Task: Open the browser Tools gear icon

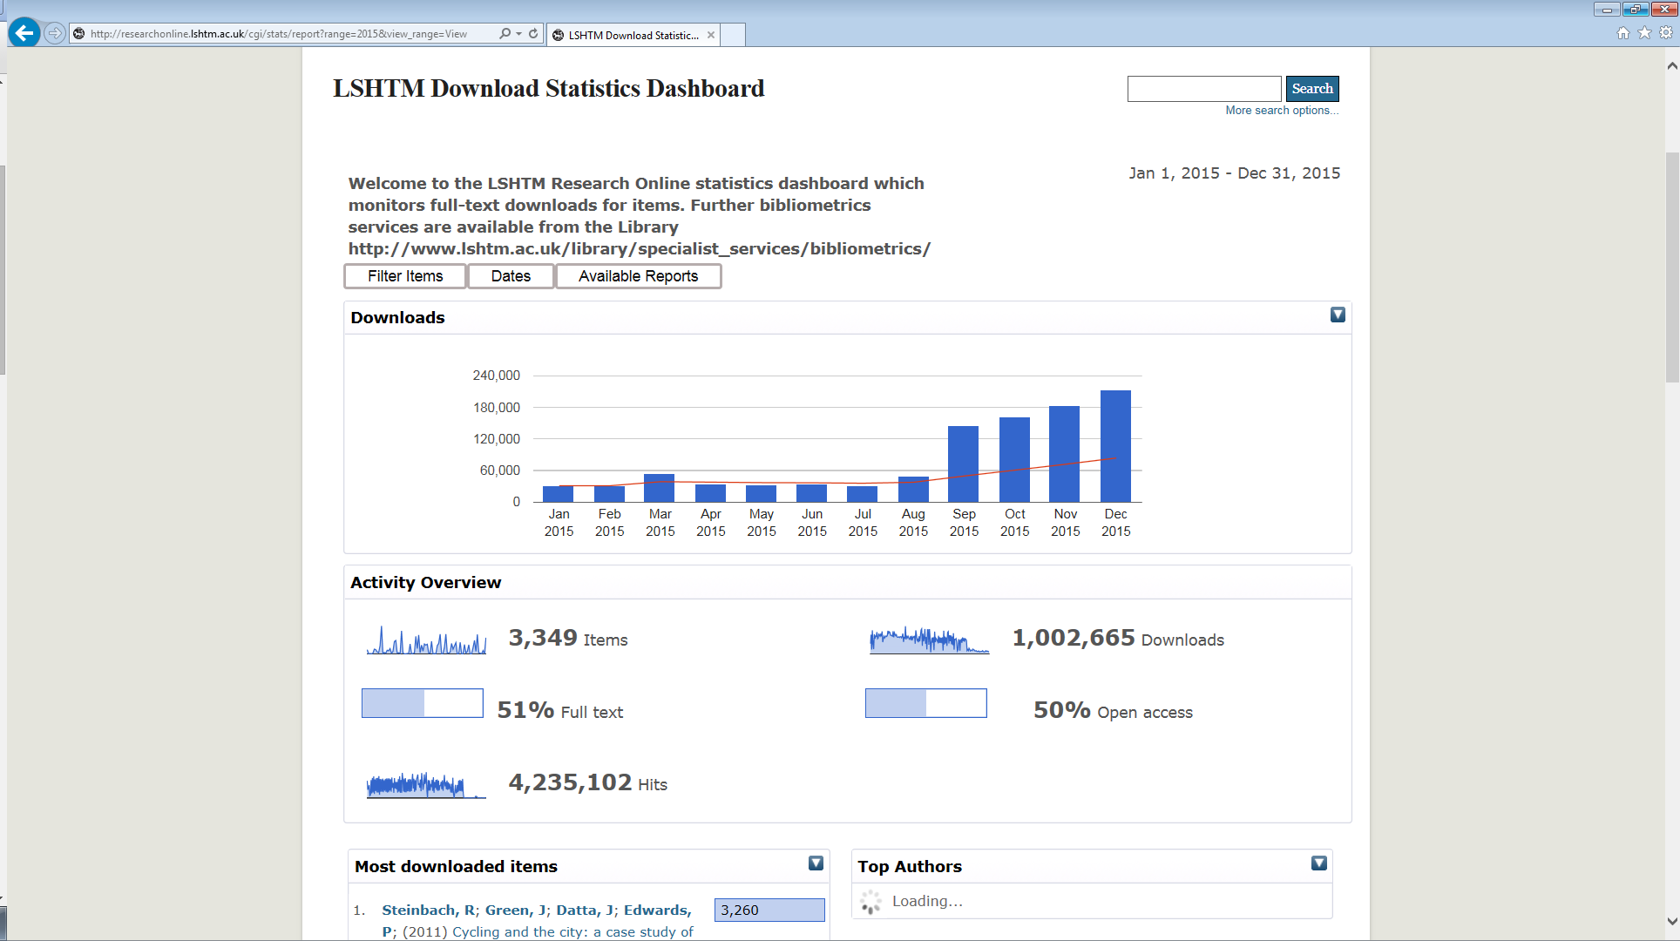Action: 1665,33
